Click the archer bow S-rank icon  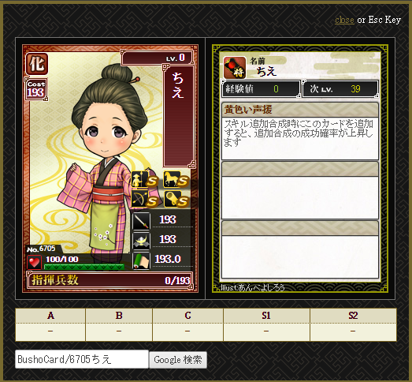point(144,199)
